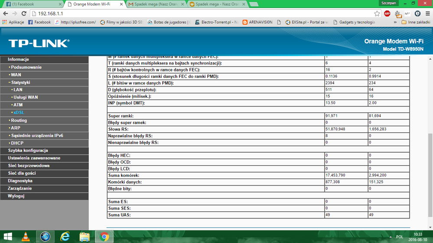Expand the Sieć bezprzewodowa section
This screenshot has width=433, height=243.
point(29,166)
